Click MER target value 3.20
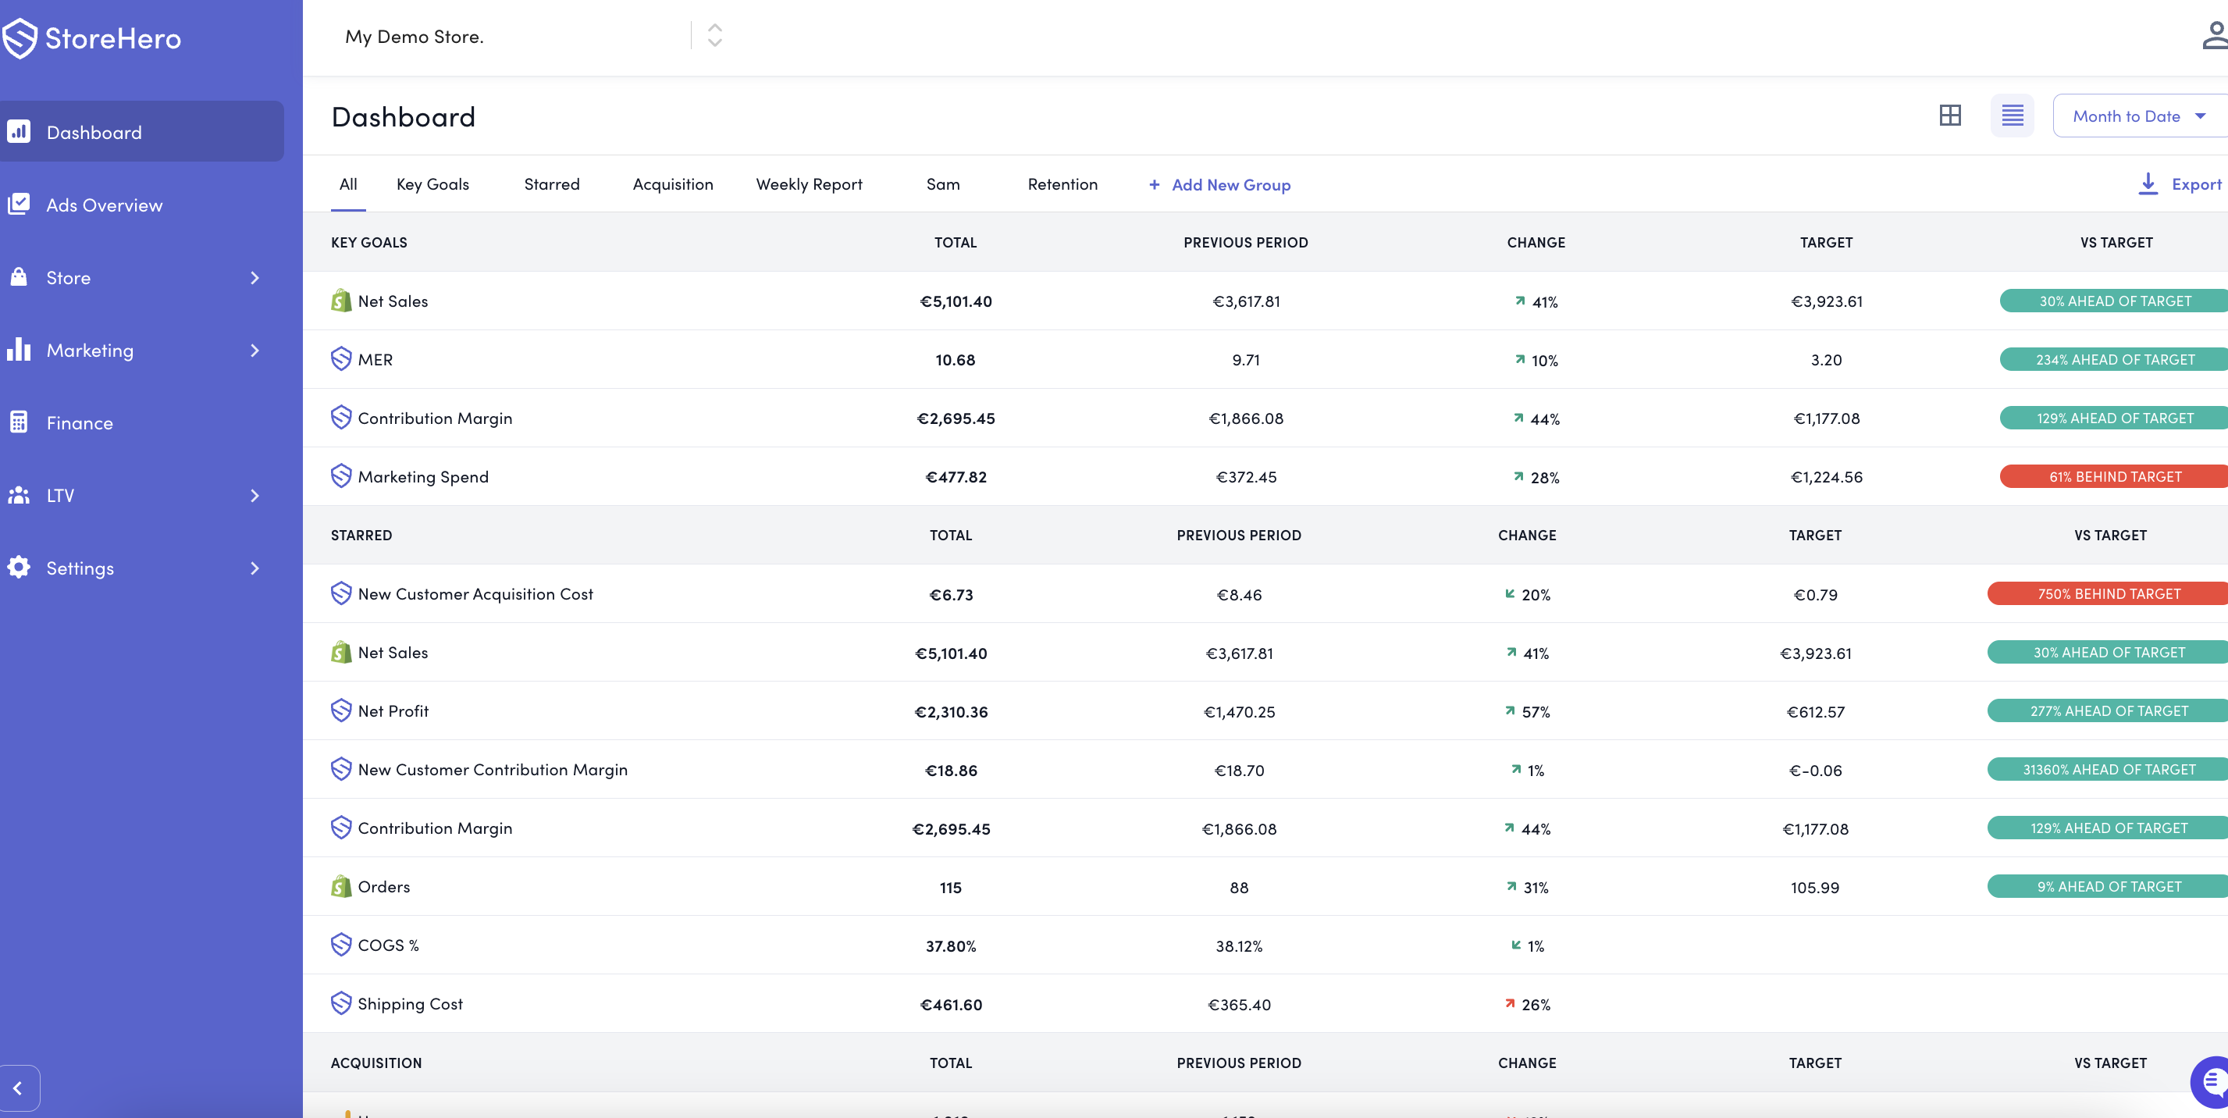This screenshot has width=2228, height=1118. click(x=1826, y=360)
